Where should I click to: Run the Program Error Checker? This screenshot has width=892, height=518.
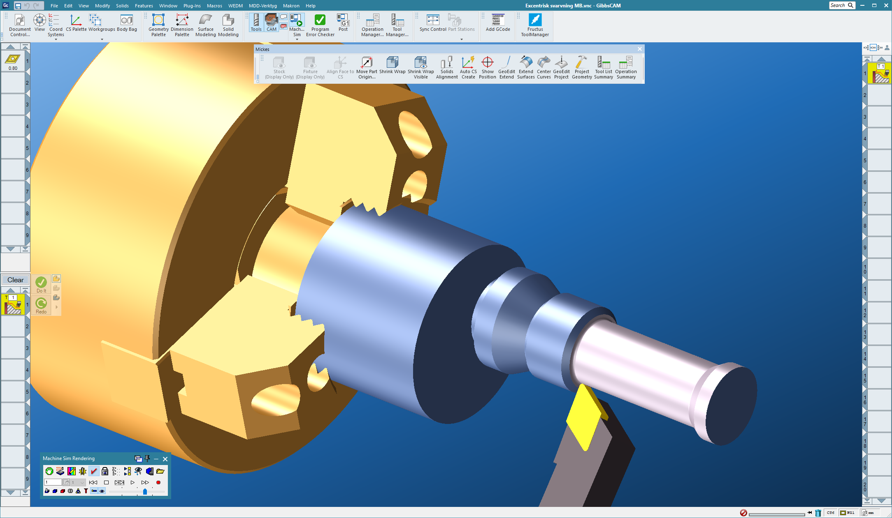tap(320, 25)
